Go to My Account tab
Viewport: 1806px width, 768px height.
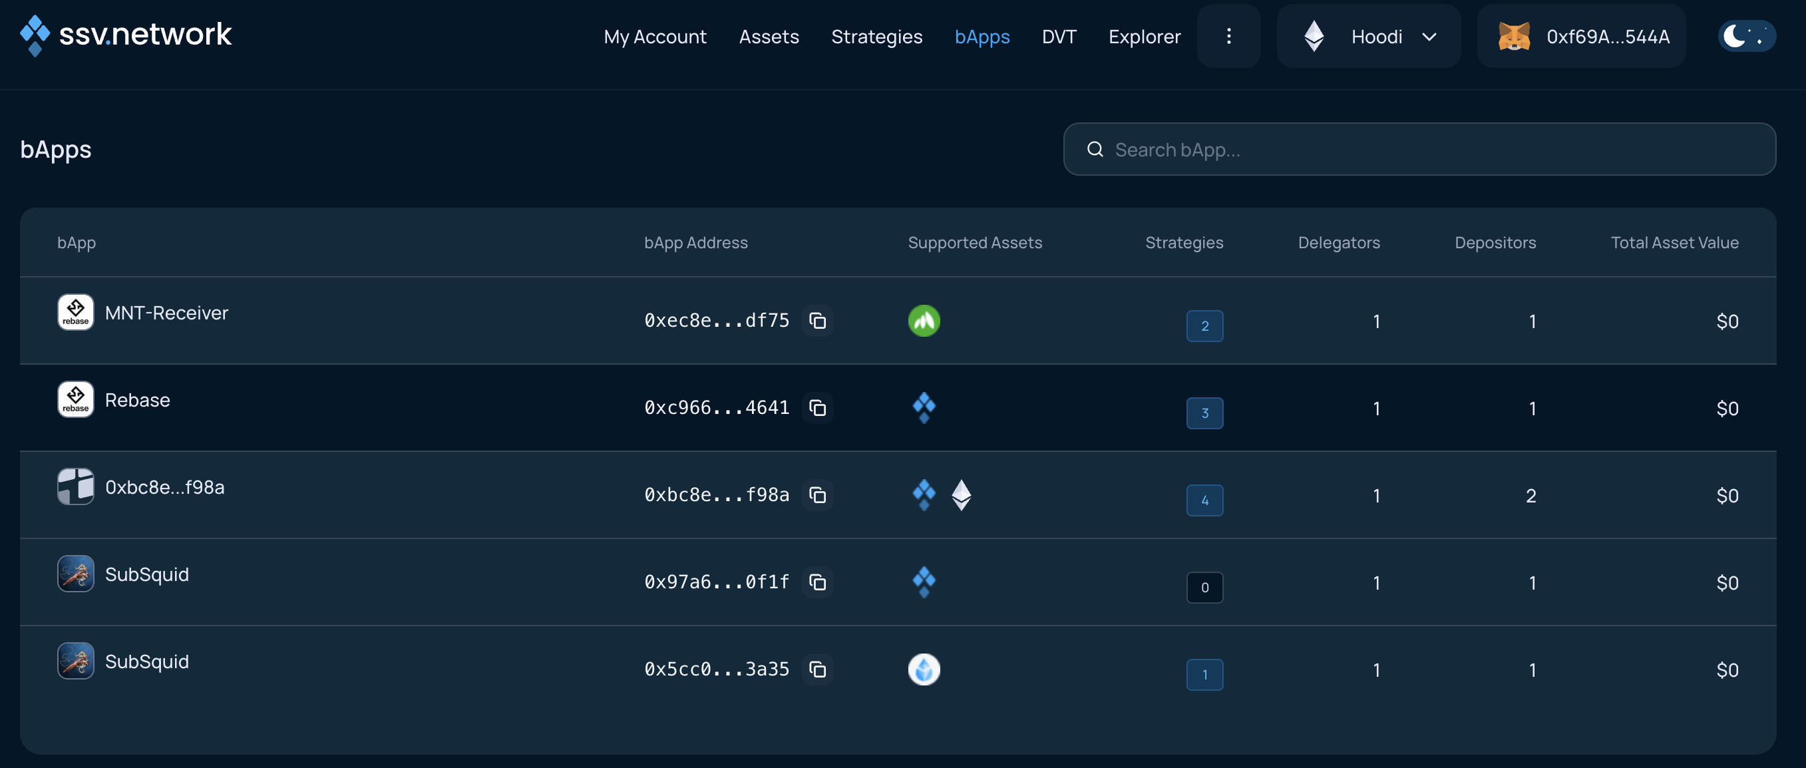tap(655, 37)
